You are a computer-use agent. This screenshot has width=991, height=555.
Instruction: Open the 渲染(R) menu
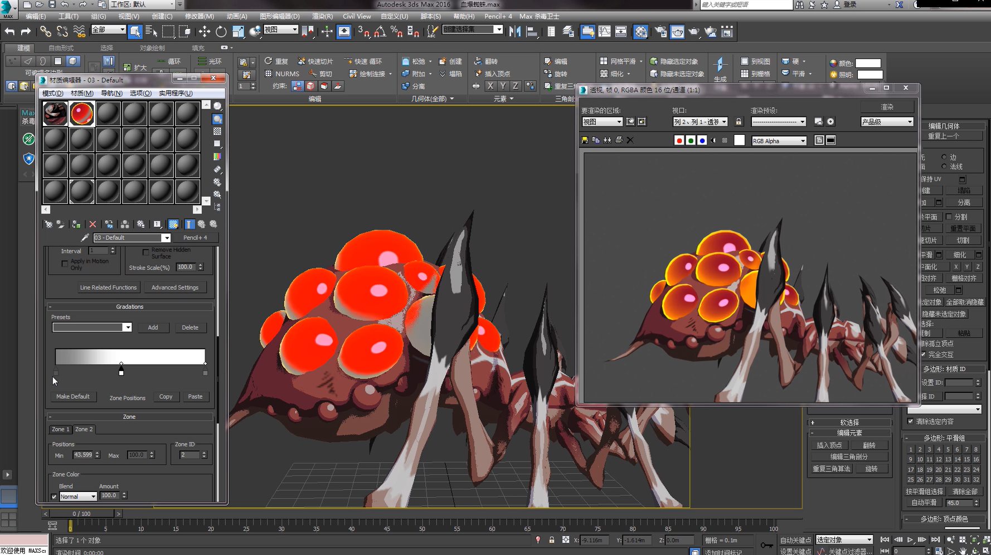pyautogui.click(x=322, y=16)
